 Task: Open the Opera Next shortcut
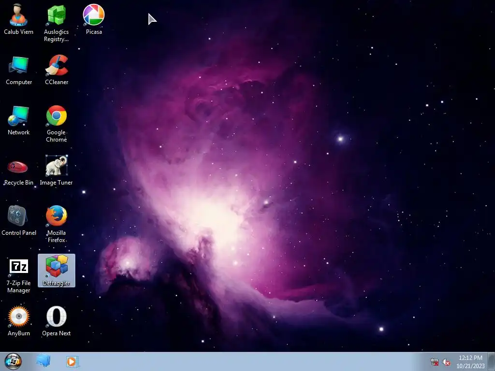tap(56, 321)
